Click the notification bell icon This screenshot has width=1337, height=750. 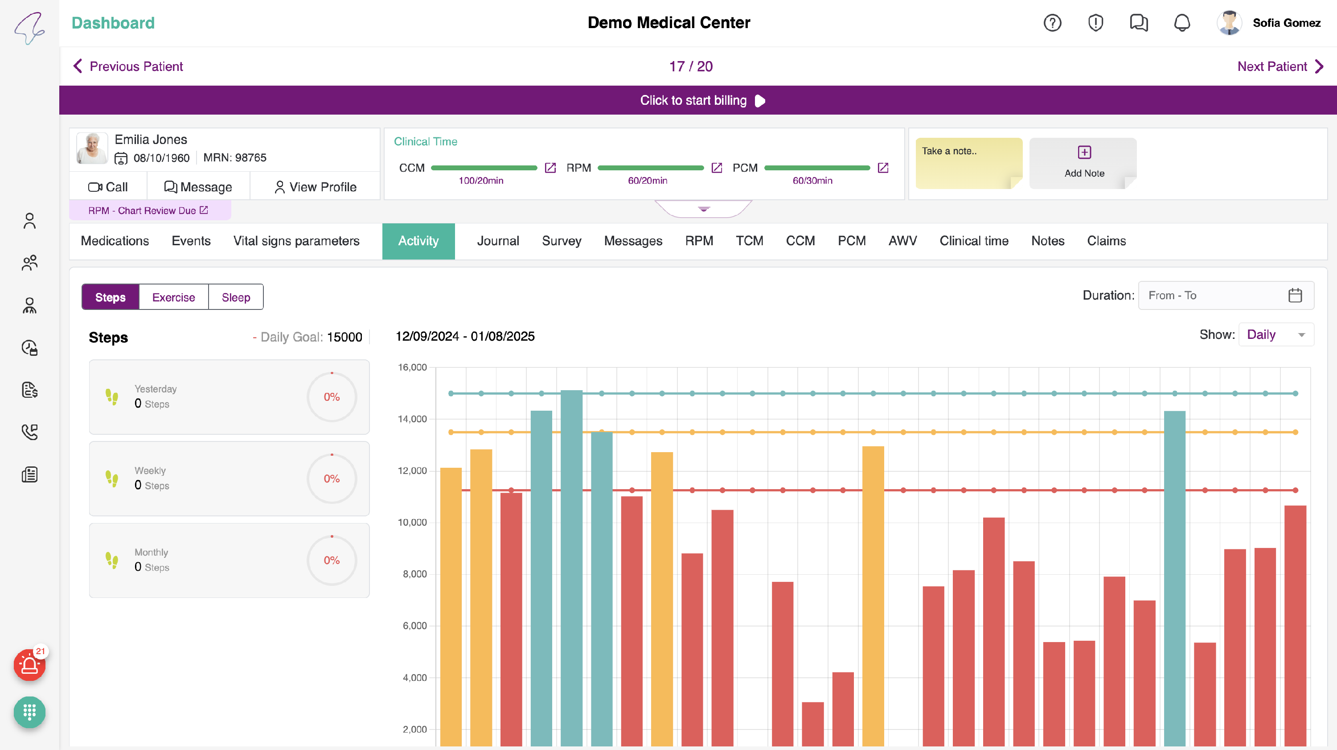(1182, 23)
